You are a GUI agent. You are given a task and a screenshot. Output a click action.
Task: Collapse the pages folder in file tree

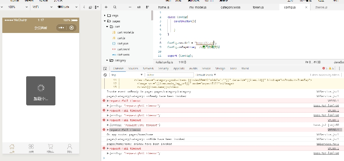pos(105,21)
